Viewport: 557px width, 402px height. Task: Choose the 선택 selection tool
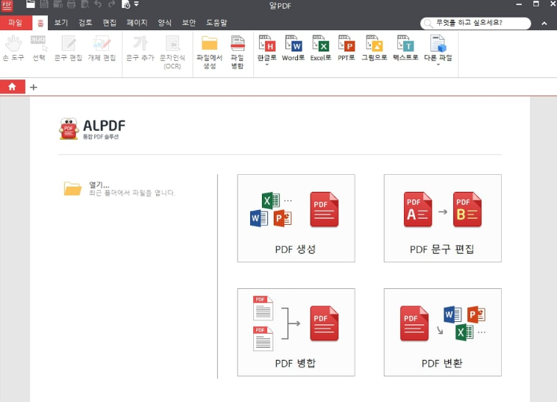39,49
